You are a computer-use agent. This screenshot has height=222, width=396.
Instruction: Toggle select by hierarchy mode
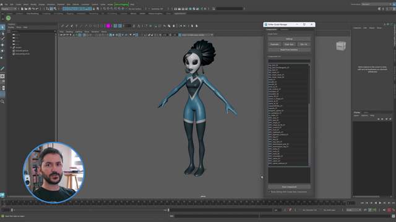pyautogui.click(x=48, y=9)
